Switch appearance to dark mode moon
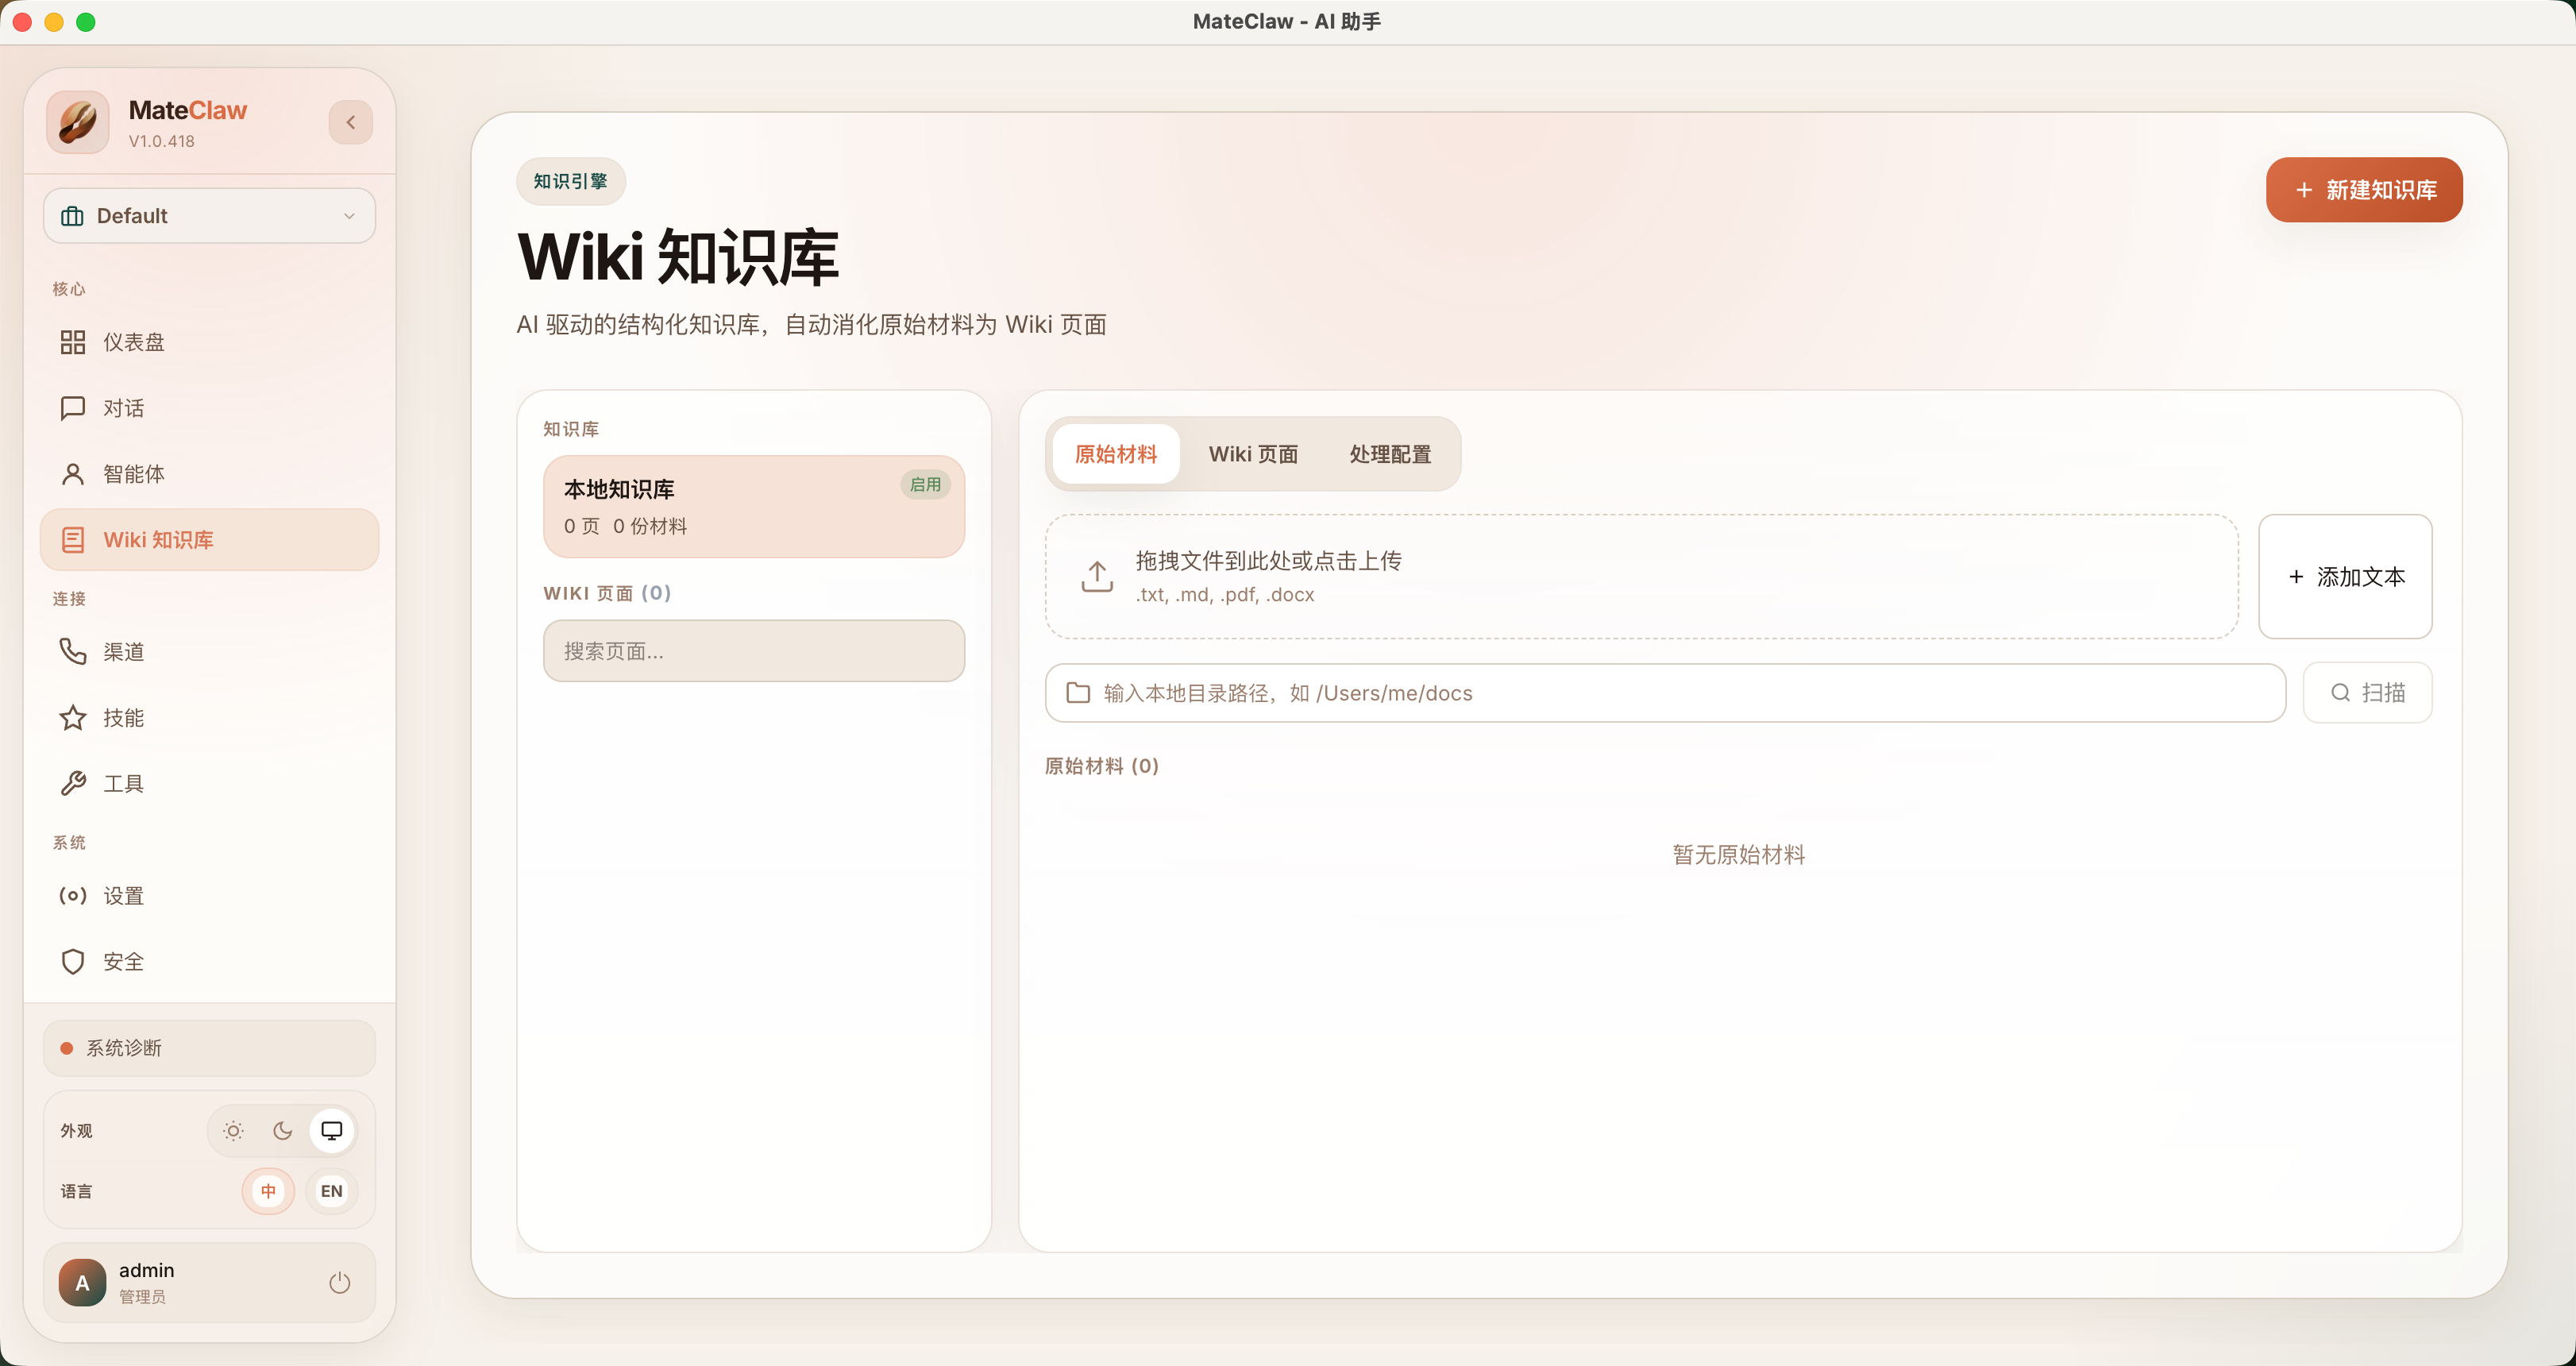The height and width of the screenshot is (1366, 2576). [x=282, y=1131]
